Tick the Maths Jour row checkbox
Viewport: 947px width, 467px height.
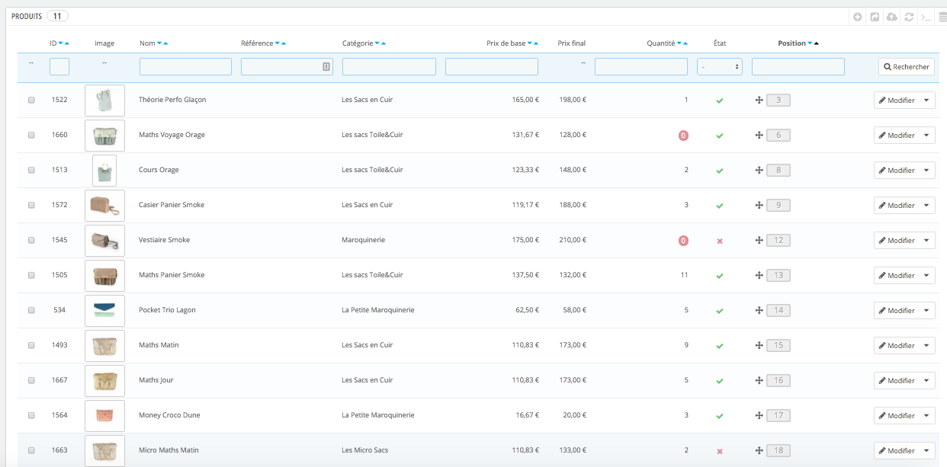tap(31, 380)
